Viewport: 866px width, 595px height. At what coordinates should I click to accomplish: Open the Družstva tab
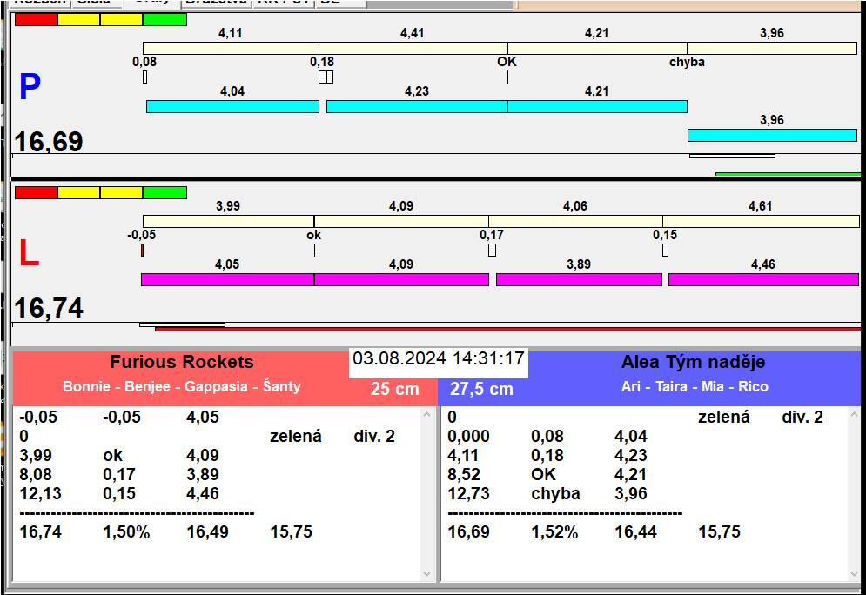point(216,3)
